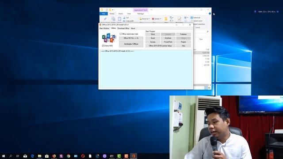Open File Explorer from the taskbar
283x159 pixels.
coord(39,156)
